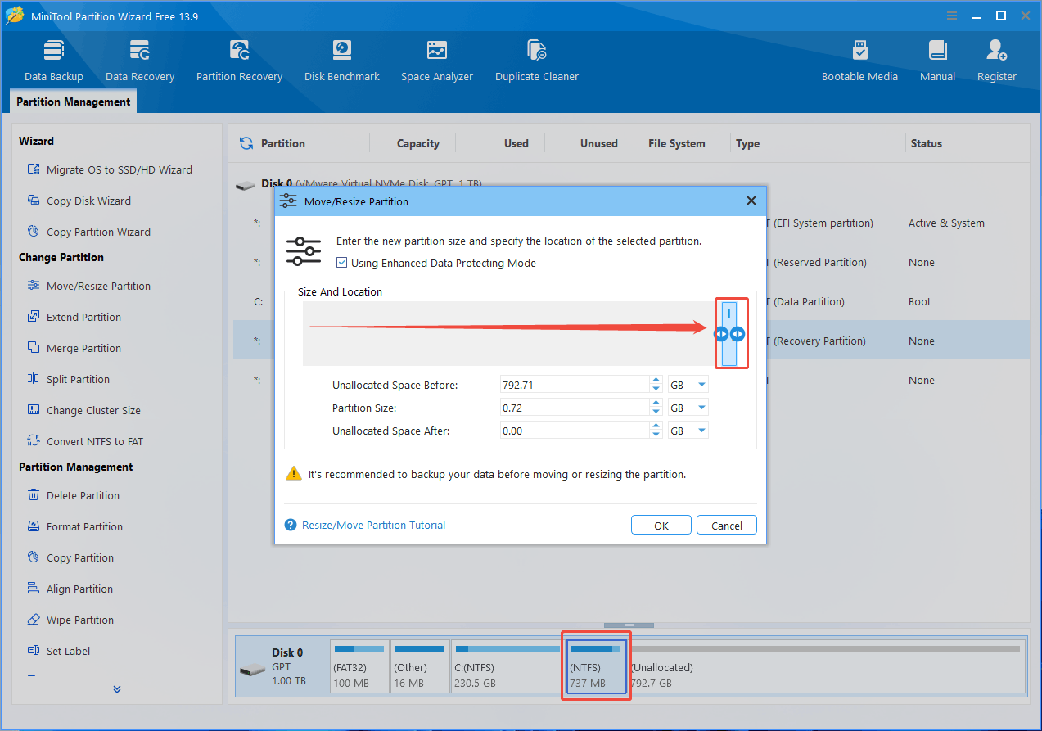Open the Data Backup tool
This screenshot has width=1042, height=731.
coord(54,61)
